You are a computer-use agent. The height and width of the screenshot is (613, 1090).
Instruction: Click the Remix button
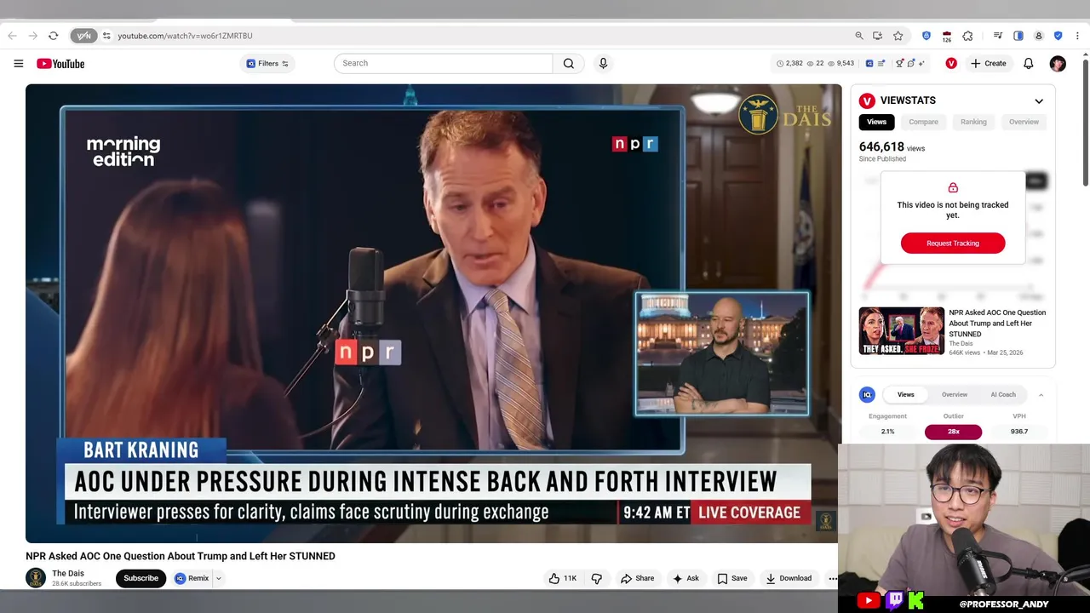point(192,578)
